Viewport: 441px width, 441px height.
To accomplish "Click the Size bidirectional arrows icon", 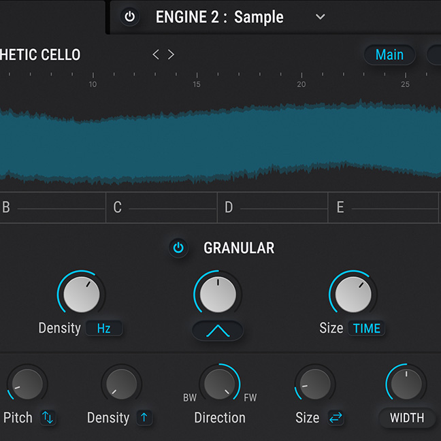I will point(336,418).
